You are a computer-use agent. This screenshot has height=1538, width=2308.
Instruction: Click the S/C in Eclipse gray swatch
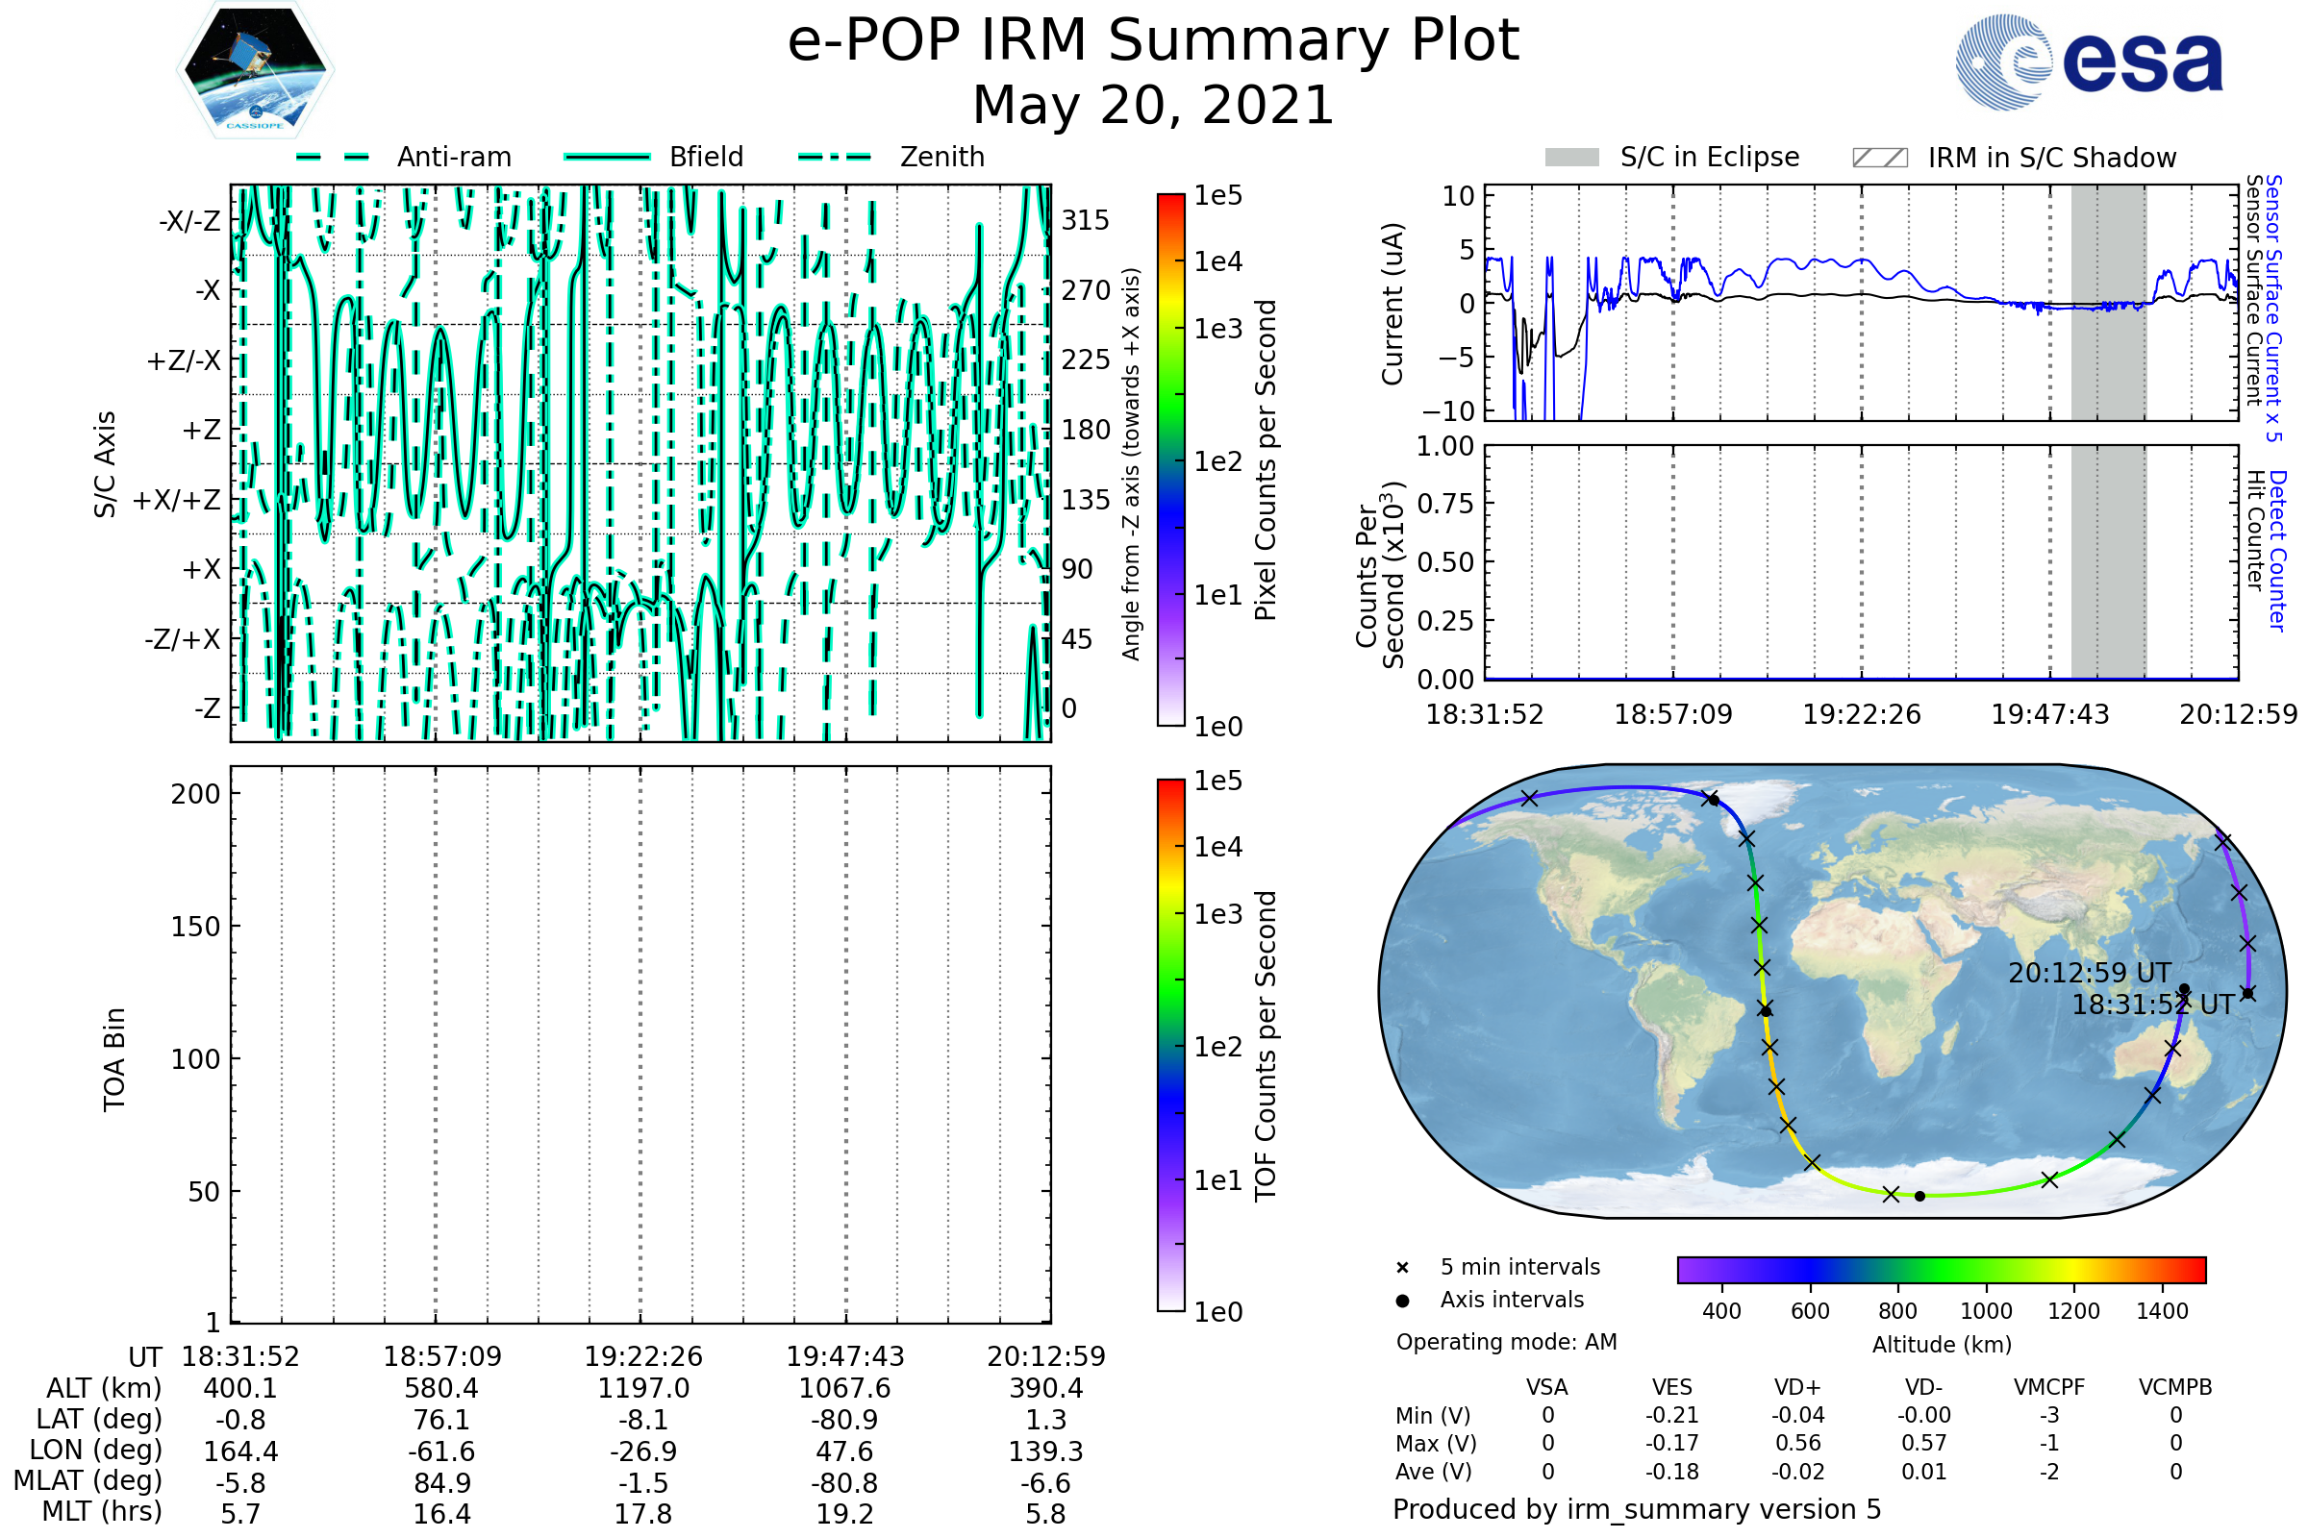pos(1572,158)
